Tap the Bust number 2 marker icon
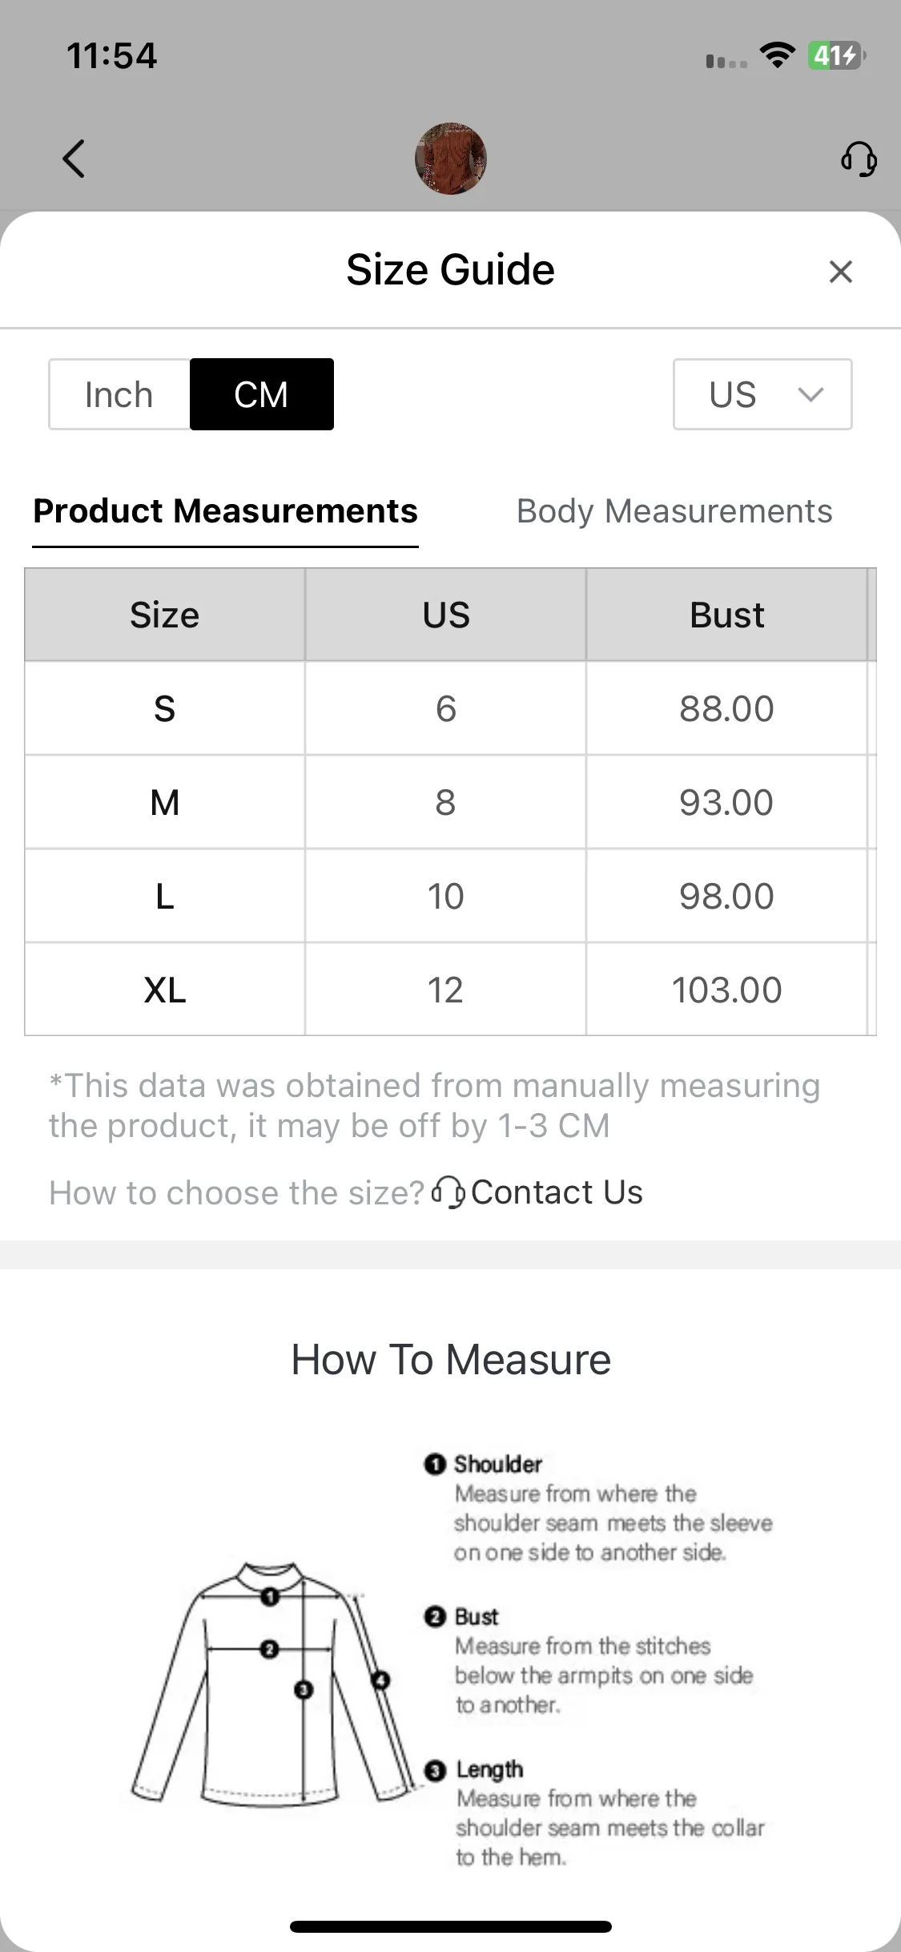This screenshot has width=901, height=1952. pyautogui.click(x=434, y=1616)
